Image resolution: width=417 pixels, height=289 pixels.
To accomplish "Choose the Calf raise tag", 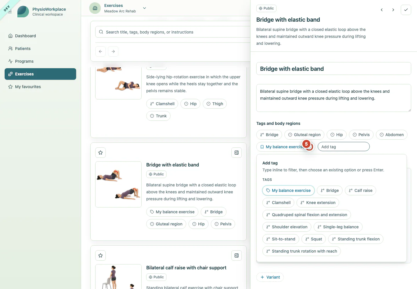I will [361, 190].
